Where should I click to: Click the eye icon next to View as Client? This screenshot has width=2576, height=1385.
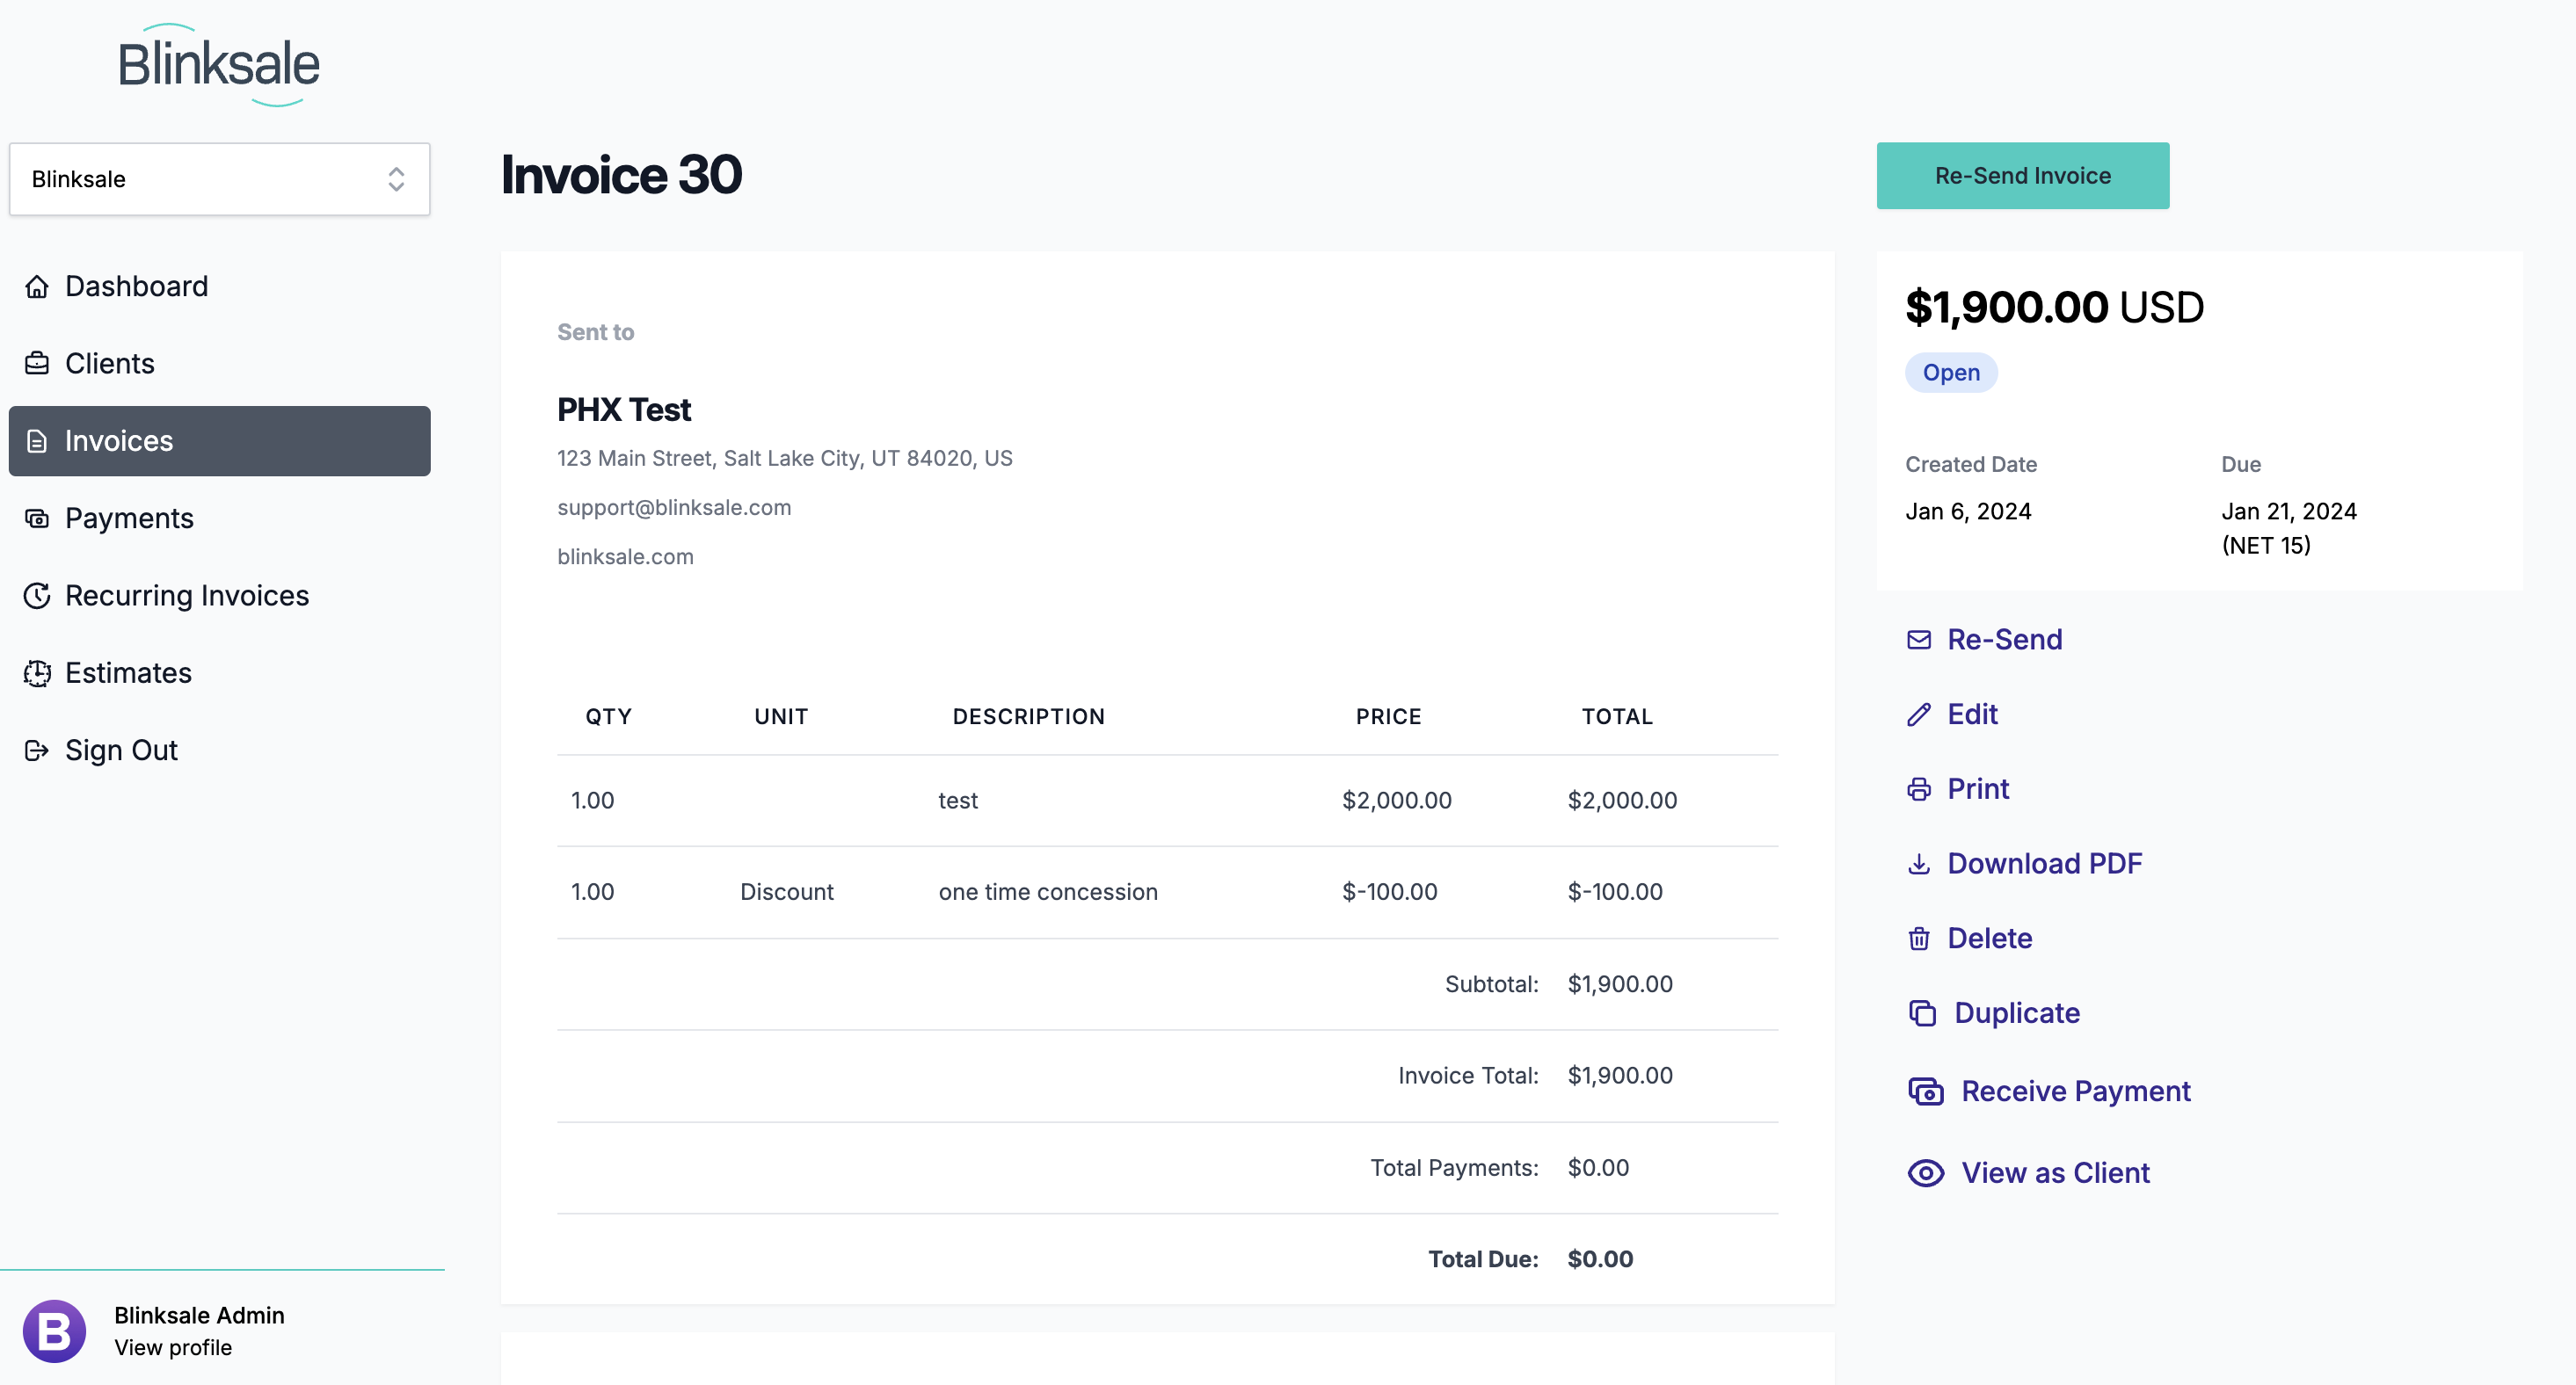pos(1926,1173)
